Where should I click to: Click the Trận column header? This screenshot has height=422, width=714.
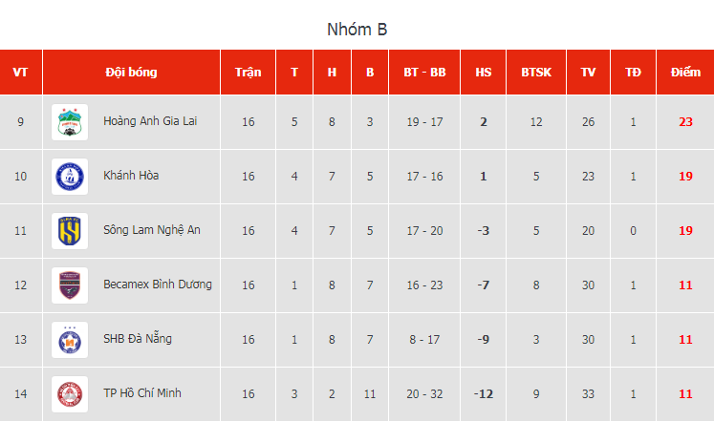(x=249, y=73)
